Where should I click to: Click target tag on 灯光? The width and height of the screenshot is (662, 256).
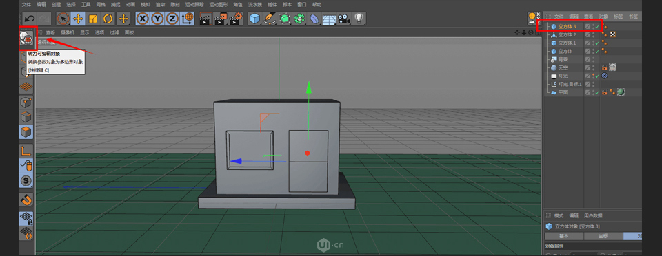tap(605, 76)
